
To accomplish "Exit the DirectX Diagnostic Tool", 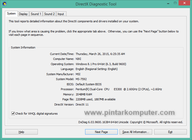I will coord(171,132).
